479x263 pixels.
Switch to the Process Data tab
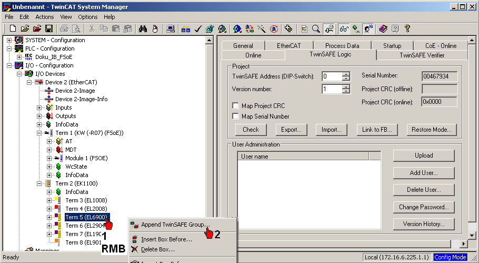point(342,45)
